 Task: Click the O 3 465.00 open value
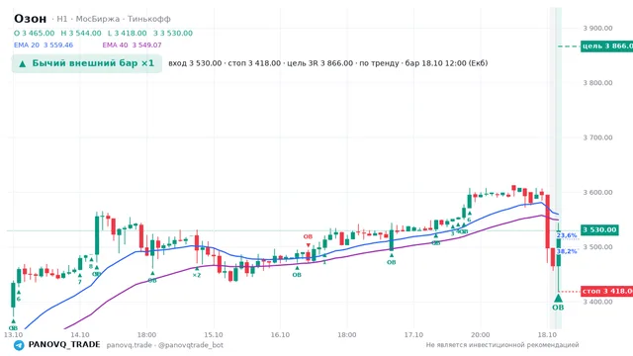tap(35, 33)
